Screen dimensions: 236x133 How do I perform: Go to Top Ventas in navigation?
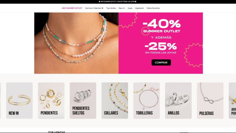(111, 8)
